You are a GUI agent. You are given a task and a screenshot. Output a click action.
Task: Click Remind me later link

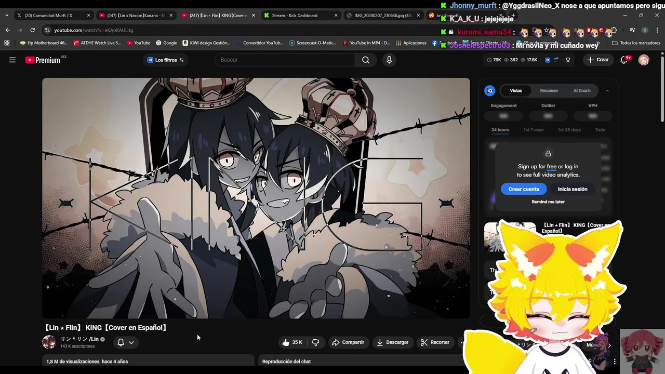(x=548, y=202)
